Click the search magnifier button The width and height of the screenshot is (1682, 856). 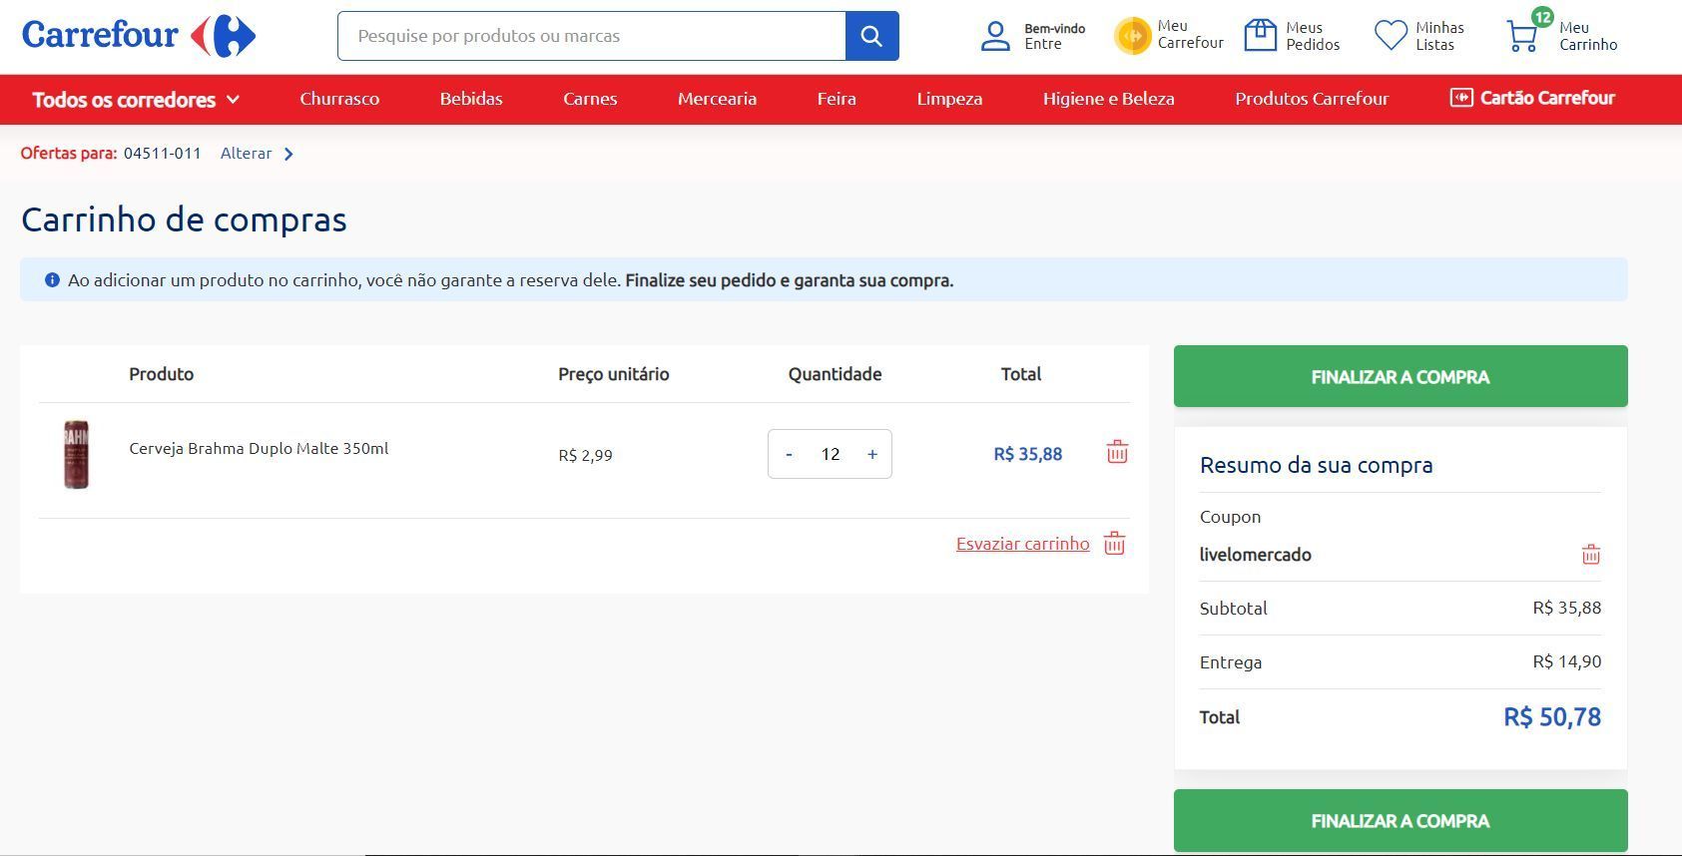pos(871,36)
